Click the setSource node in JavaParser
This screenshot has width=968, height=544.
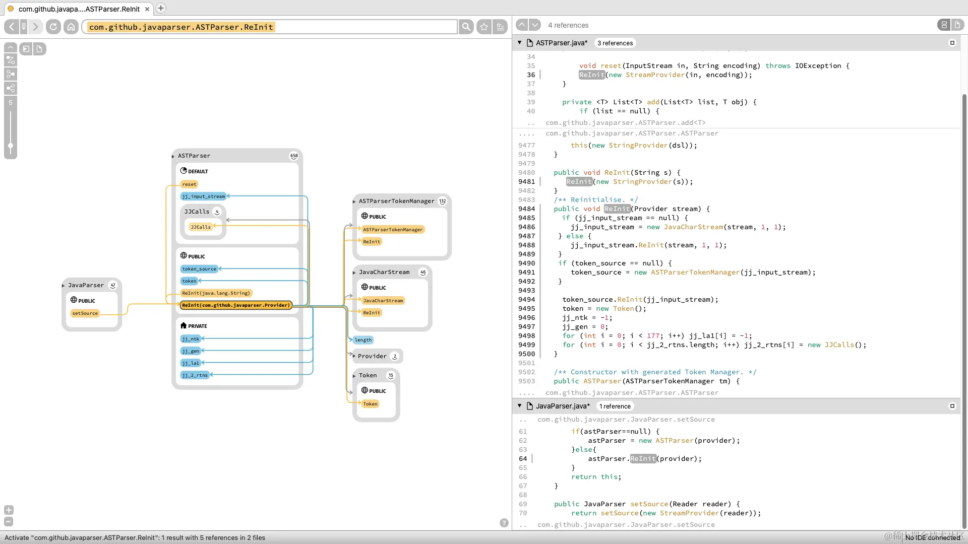tap(85, 313)
